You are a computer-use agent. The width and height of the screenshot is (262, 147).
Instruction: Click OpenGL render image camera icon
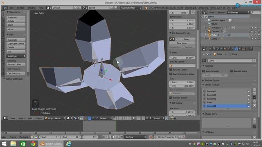tap(171, 118)
